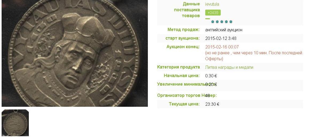Image resolution: width=316 pixels, height=137 pixels.
Task: Click the small green bar under the rating badge
Action: 208,18
